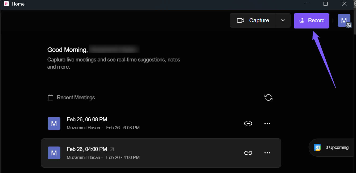The image size is (356, 173).
Task: Copy link for the 06:08 PM meeting
Action: coord(248,123)
